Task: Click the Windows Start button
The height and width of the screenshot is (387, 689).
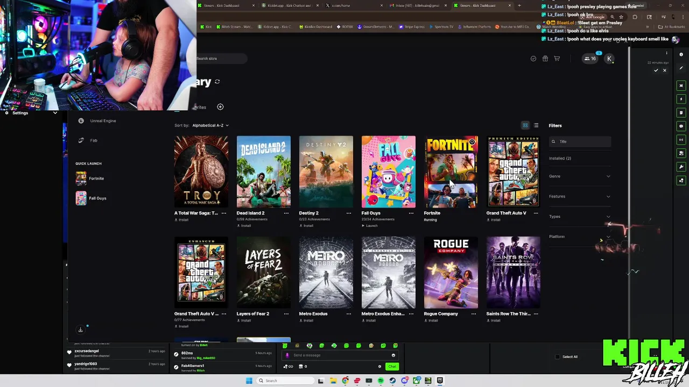Action: point(249,381)
